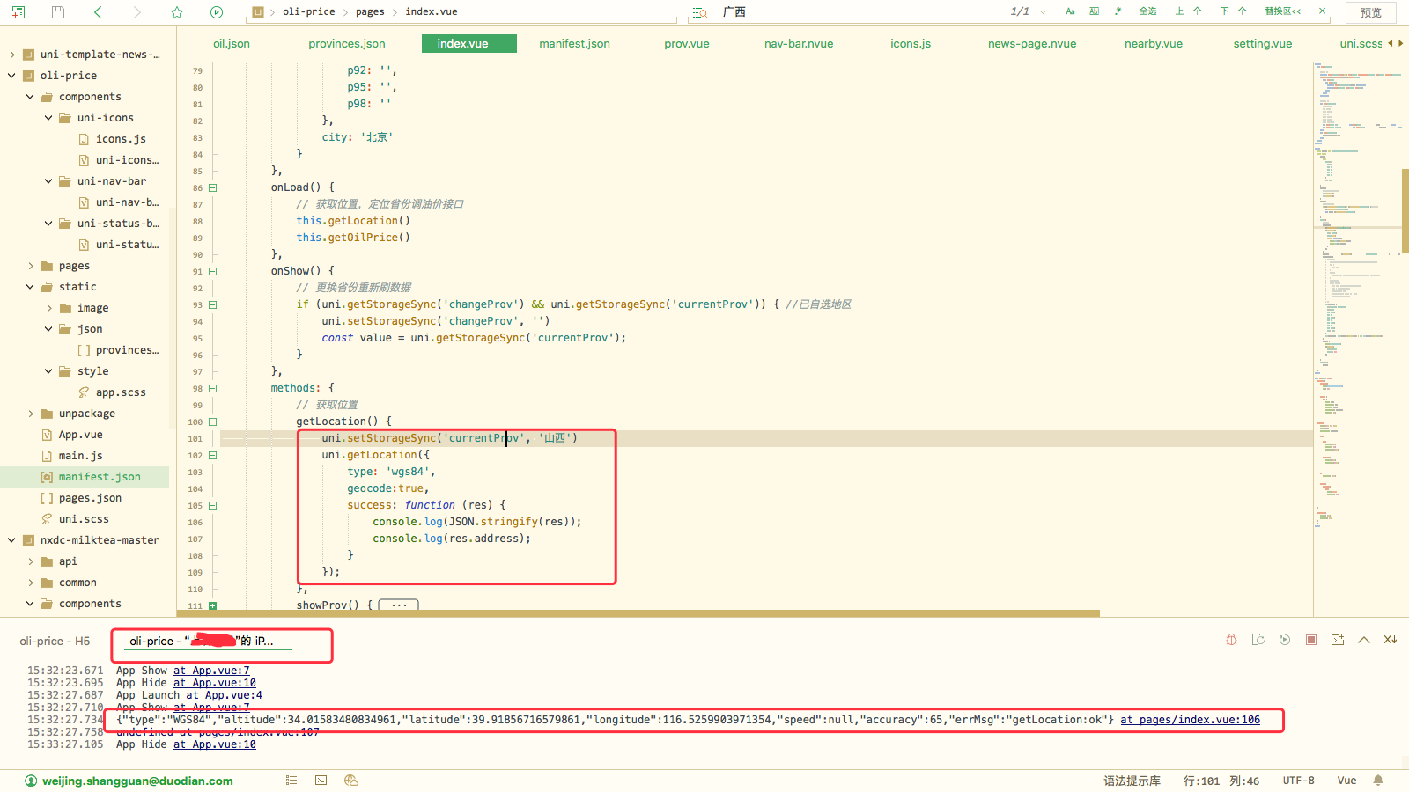Switch to the setting.vue tab
Image resolution: width=1409 pixels, height=792 pixels.
pos(1263,43)
